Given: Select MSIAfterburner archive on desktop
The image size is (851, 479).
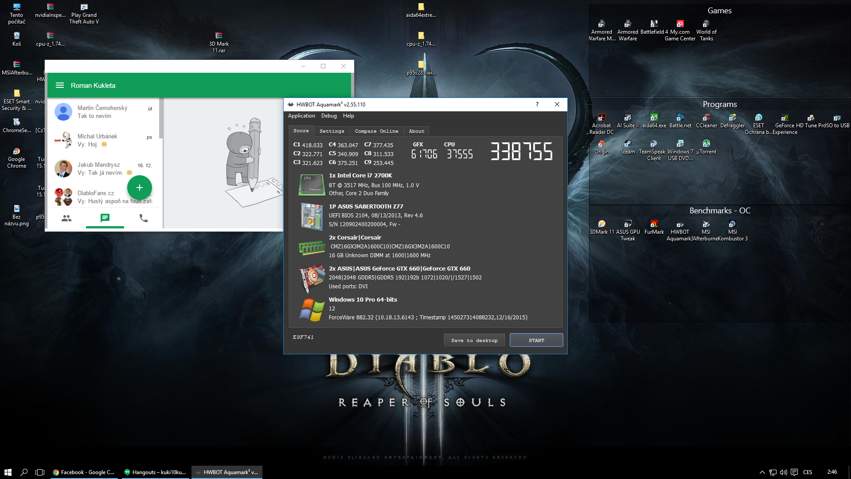Looking at the screenshot, I should coord(16,68).
